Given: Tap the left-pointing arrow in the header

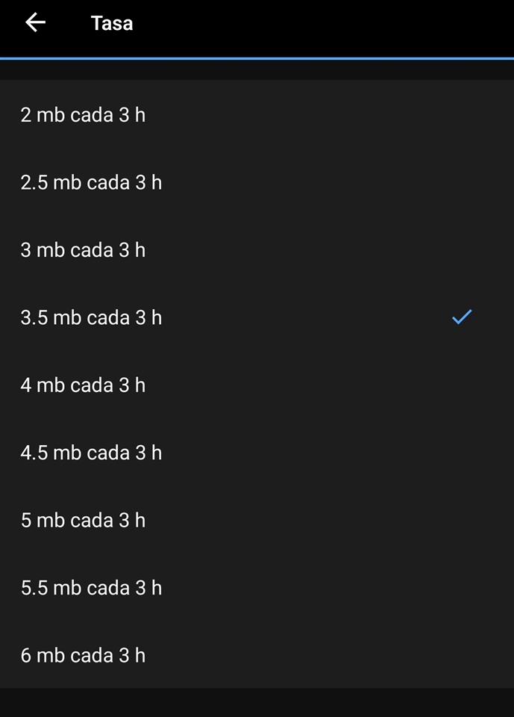Looking at the screenshot, I should coord(35,23).
